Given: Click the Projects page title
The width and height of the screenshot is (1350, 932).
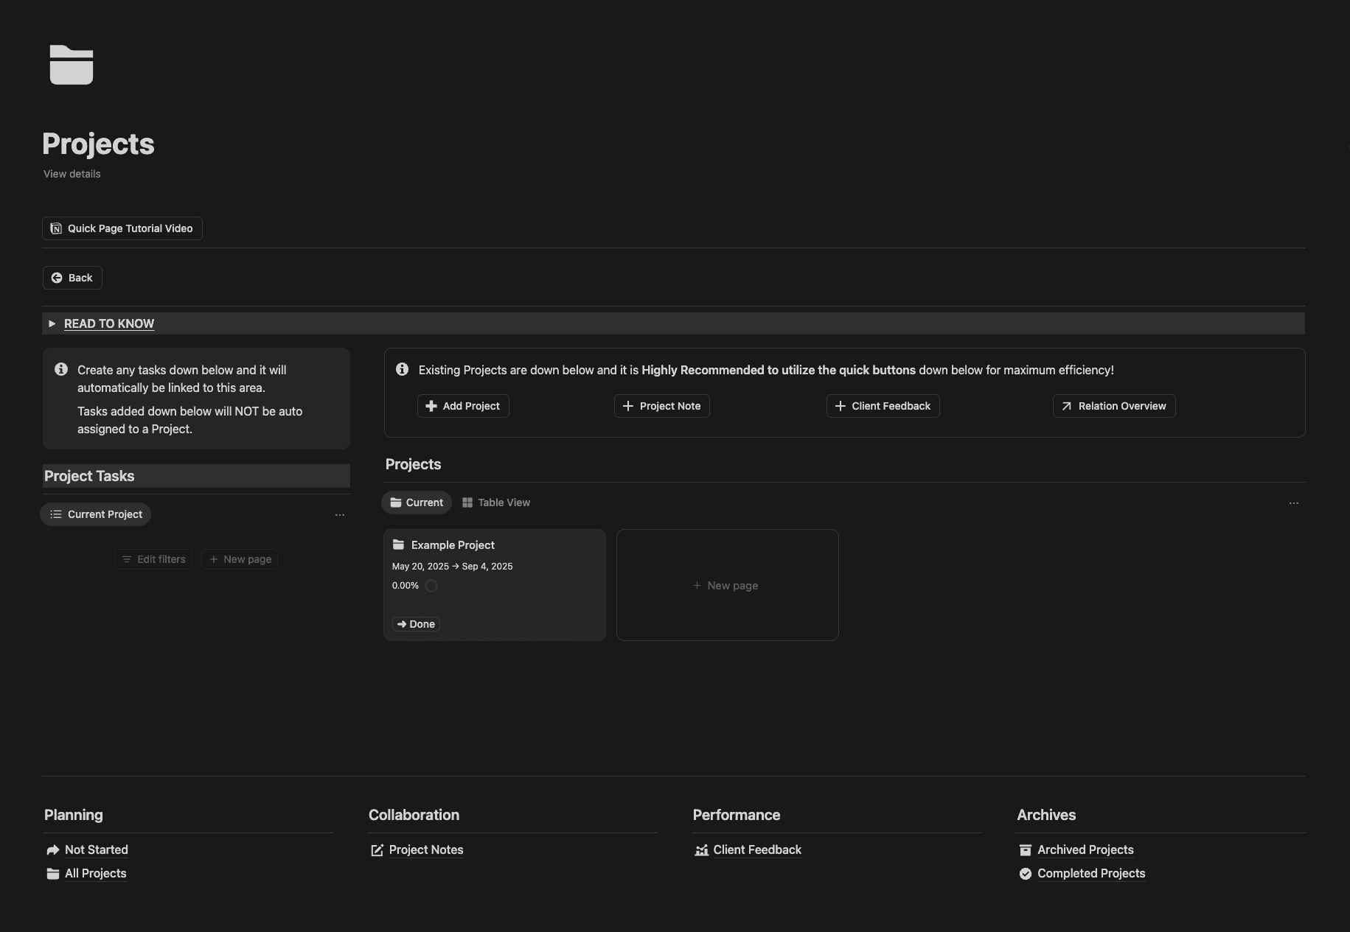Looking at the screenshot, I should pos(98,144).
